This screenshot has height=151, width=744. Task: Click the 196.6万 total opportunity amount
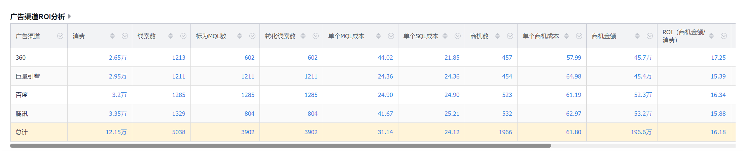[x=641, y=132]
